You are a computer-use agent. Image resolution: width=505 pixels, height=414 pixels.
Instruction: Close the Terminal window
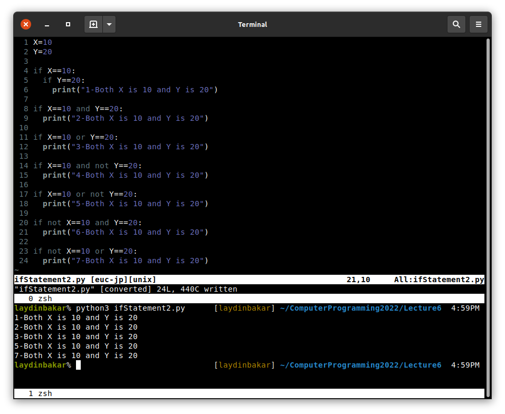coord(26,24)
